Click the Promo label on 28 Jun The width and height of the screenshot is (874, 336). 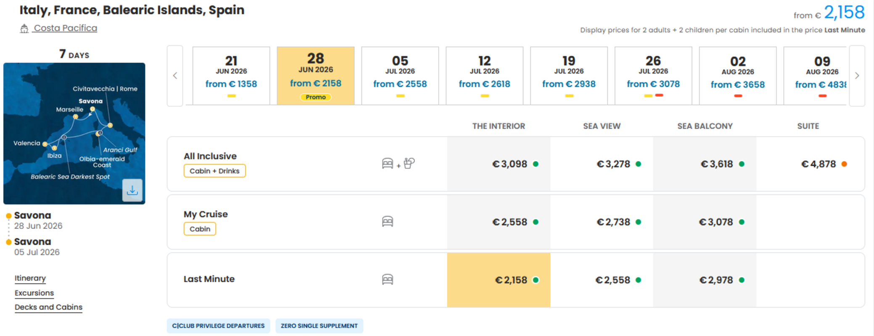point(316,97)
